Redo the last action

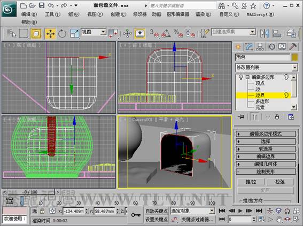pos(64,5)
